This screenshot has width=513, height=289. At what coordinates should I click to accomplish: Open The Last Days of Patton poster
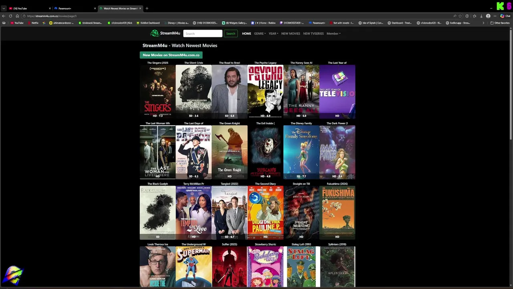pyautogui.click(x=194, y=152)
